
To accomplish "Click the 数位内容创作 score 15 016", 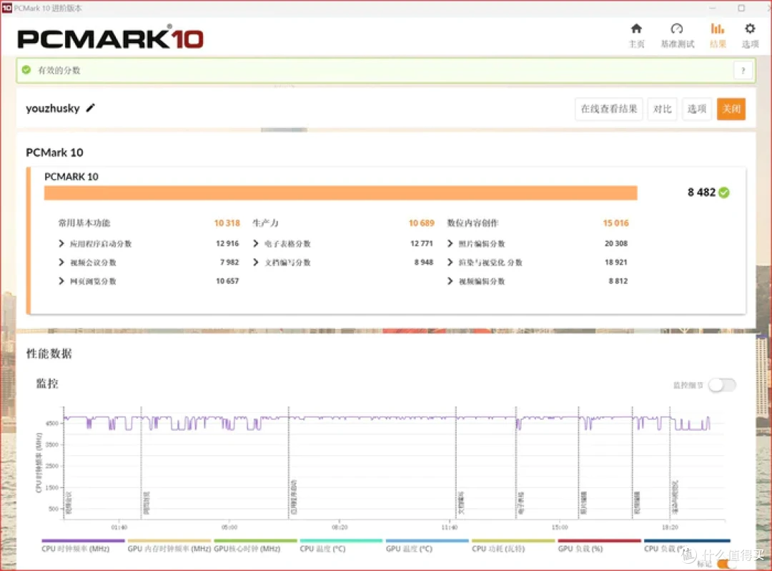I will click(x=616, y=223).
